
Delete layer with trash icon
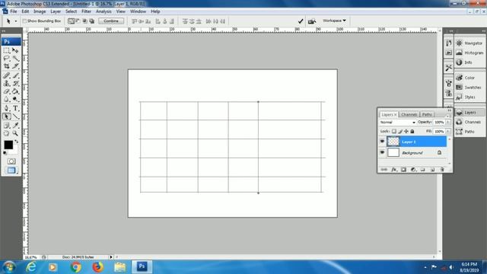coord(442,170)
